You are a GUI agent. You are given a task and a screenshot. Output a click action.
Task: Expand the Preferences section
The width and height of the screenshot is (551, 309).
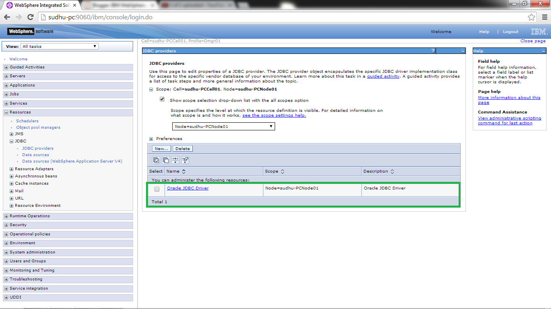point(151,138)
